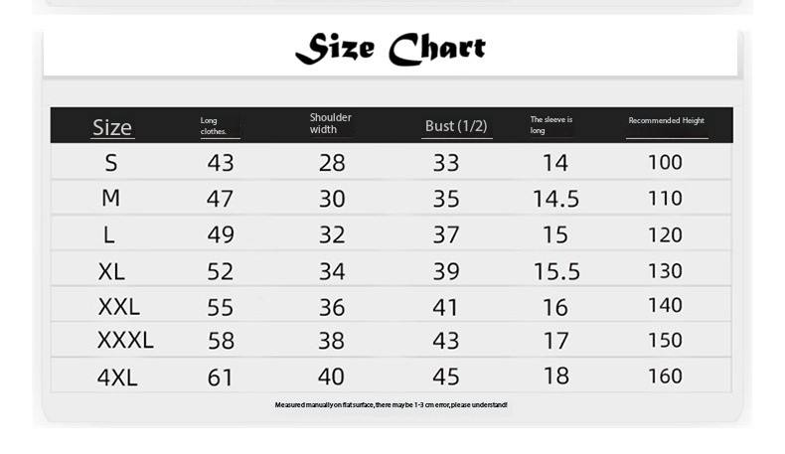This screenshot has height=454, width=785.
Task: Click the "Shoulder width" column header
Action: [330, 123]
